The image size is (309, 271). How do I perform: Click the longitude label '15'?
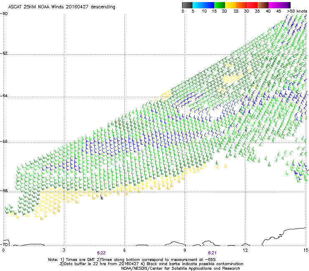(306, 250)
